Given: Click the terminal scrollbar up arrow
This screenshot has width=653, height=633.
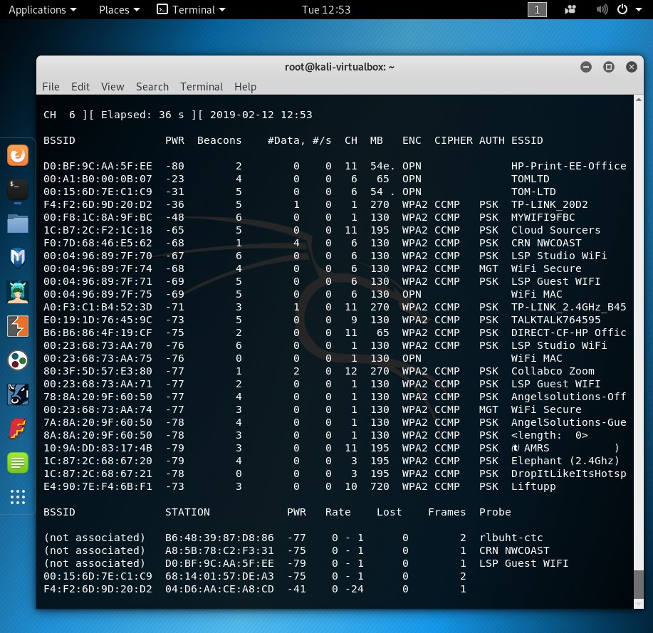Looking at the screenshot, I should 639,100.
